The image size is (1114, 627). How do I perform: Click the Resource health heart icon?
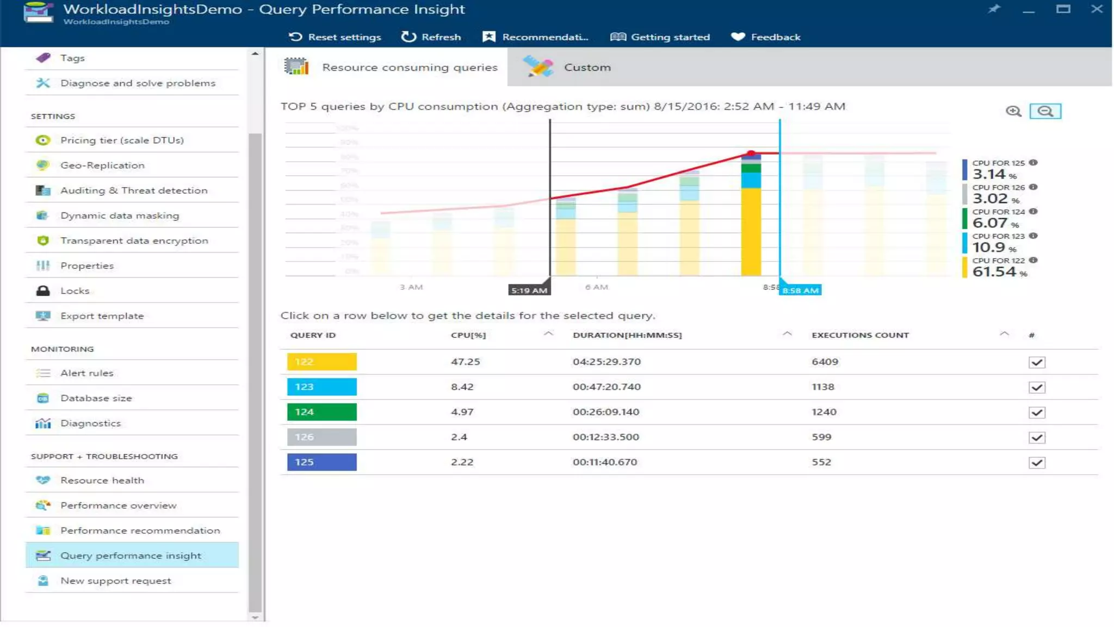pyautogui.click(x=43, y=480)
